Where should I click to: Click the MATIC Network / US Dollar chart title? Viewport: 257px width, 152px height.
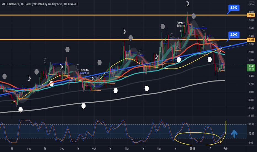pyautogui.click(x=39, y=4)
